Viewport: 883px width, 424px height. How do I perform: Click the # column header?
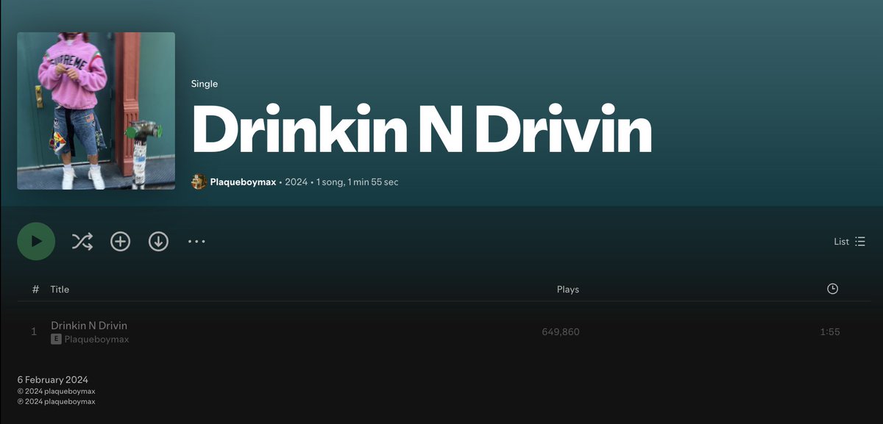pos(35,290)
